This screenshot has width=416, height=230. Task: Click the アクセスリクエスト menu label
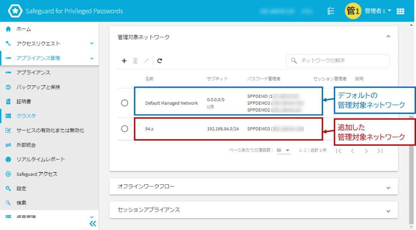coord(38,43)
